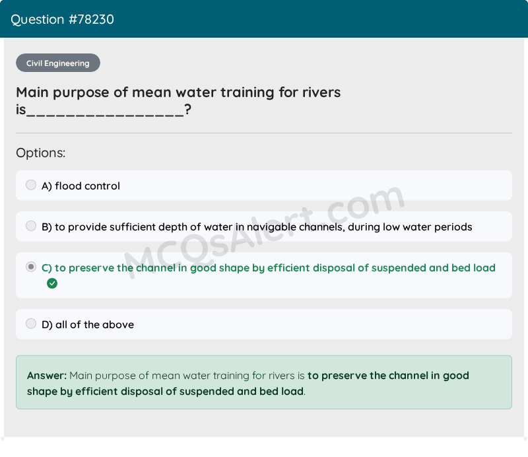The width and height of the screenshot is (528, 457).
Task: Click the MCQsAlert.com watermark
Action: tap(265, 232)
